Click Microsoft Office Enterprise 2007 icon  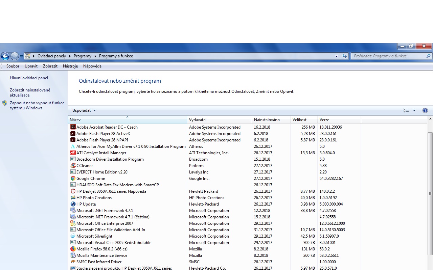click(x=73, y=223)
